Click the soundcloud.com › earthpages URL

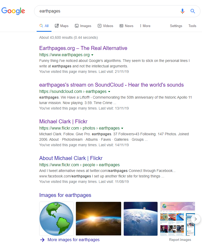coord(73,92)
